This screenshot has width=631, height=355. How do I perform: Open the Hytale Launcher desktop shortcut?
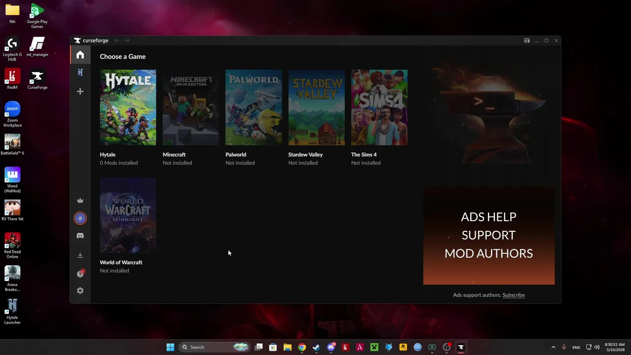[12, 312]
